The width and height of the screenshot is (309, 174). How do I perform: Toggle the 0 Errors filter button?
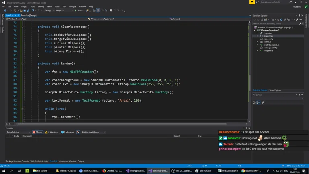point(38,132)
